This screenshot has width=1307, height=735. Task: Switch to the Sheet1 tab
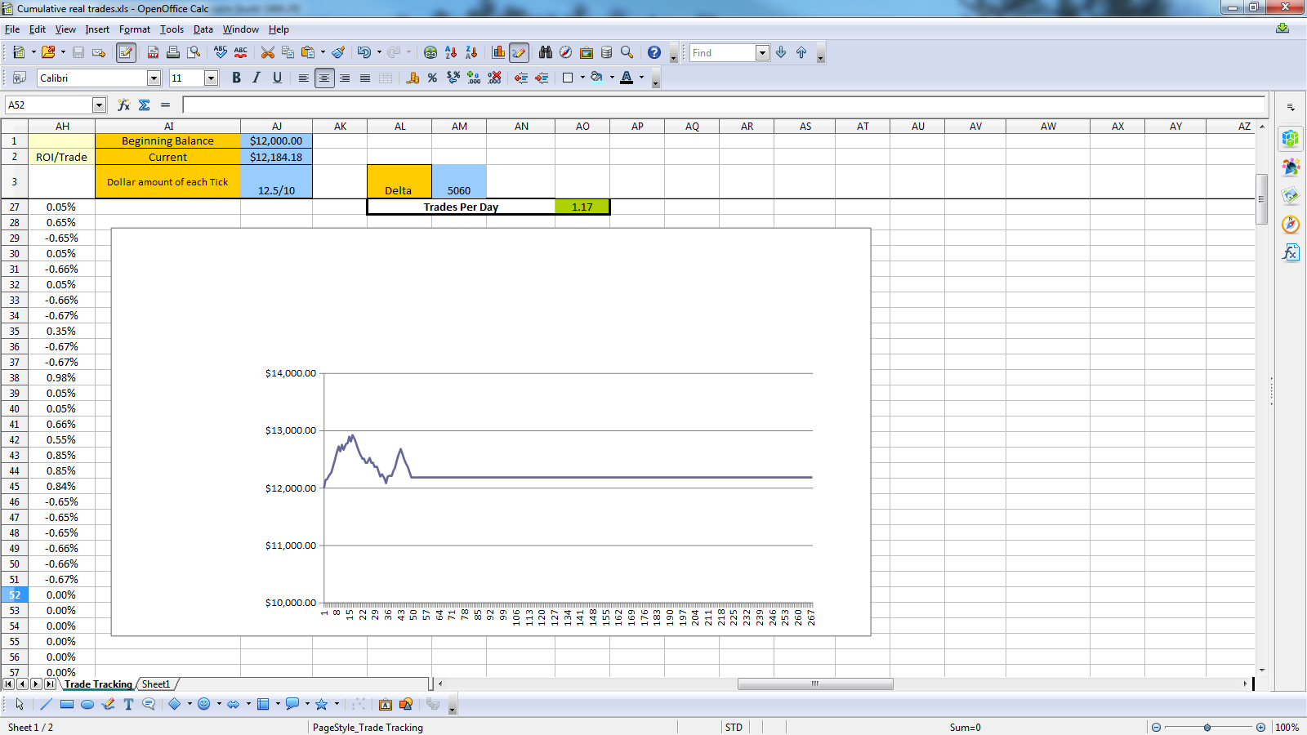(156, 684)
